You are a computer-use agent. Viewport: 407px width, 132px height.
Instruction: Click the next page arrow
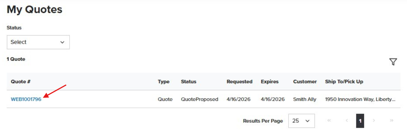(374, 120)
